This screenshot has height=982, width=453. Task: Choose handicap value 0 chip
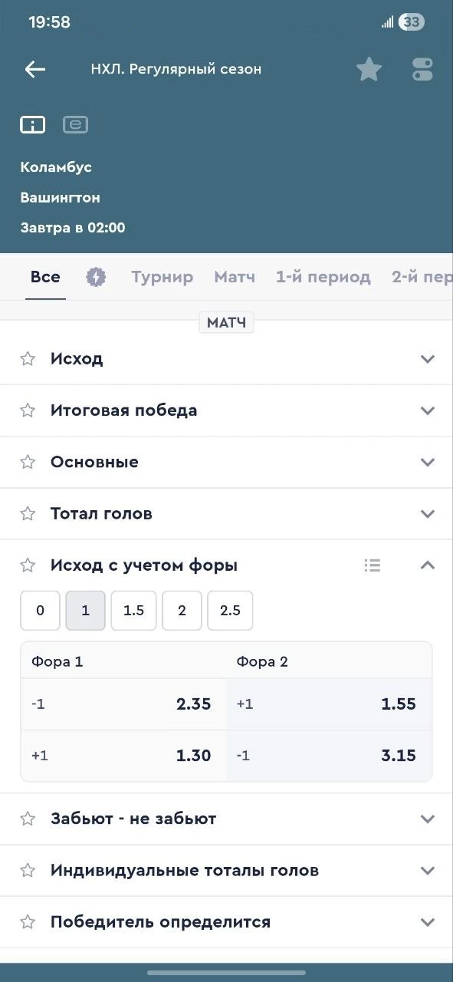point(40,610)
